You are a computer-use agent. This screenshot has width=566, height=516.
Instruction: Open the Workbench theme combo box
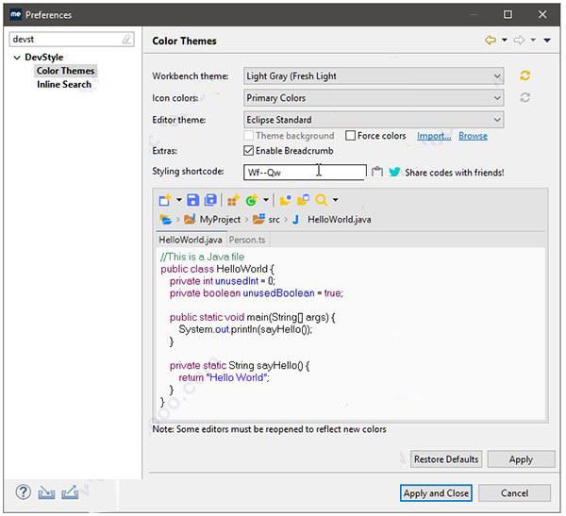pos(374,76)
